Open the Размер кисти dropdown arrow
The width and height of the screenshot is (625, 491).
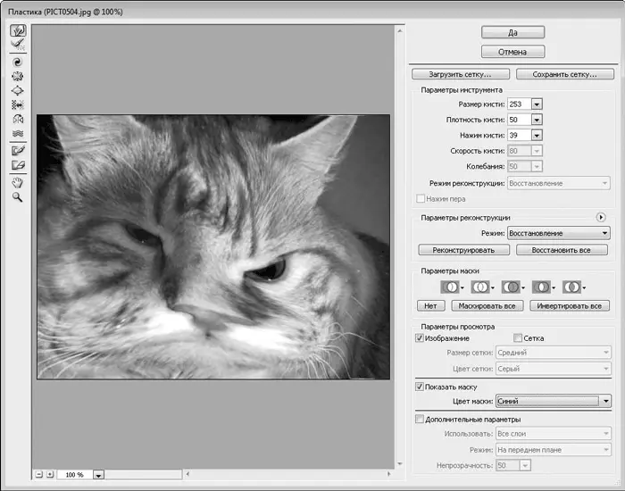point(537,104)
